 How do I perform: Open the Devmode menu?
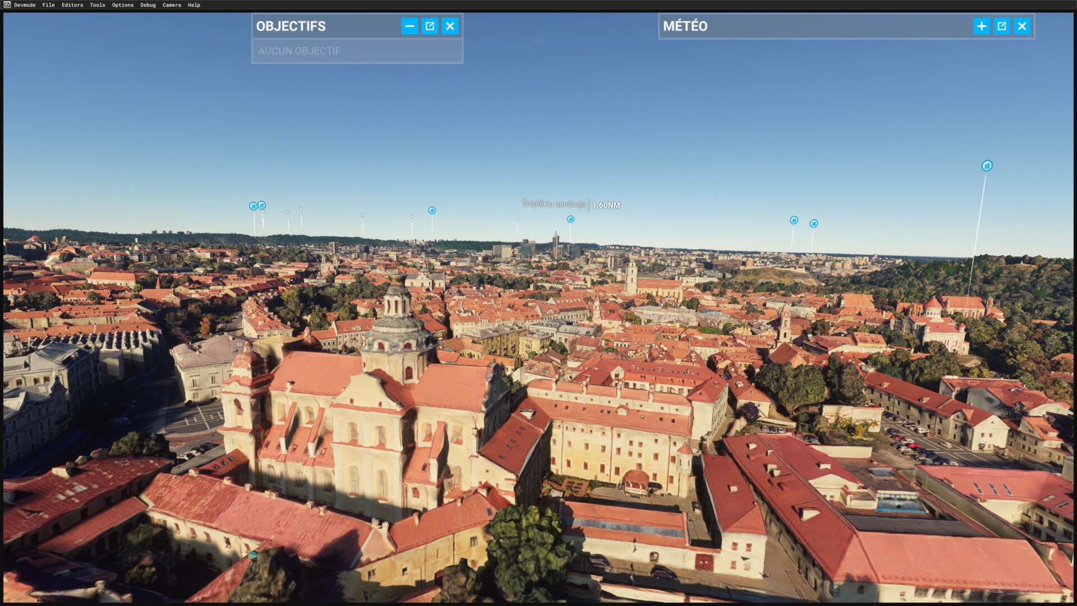(25, 5)
